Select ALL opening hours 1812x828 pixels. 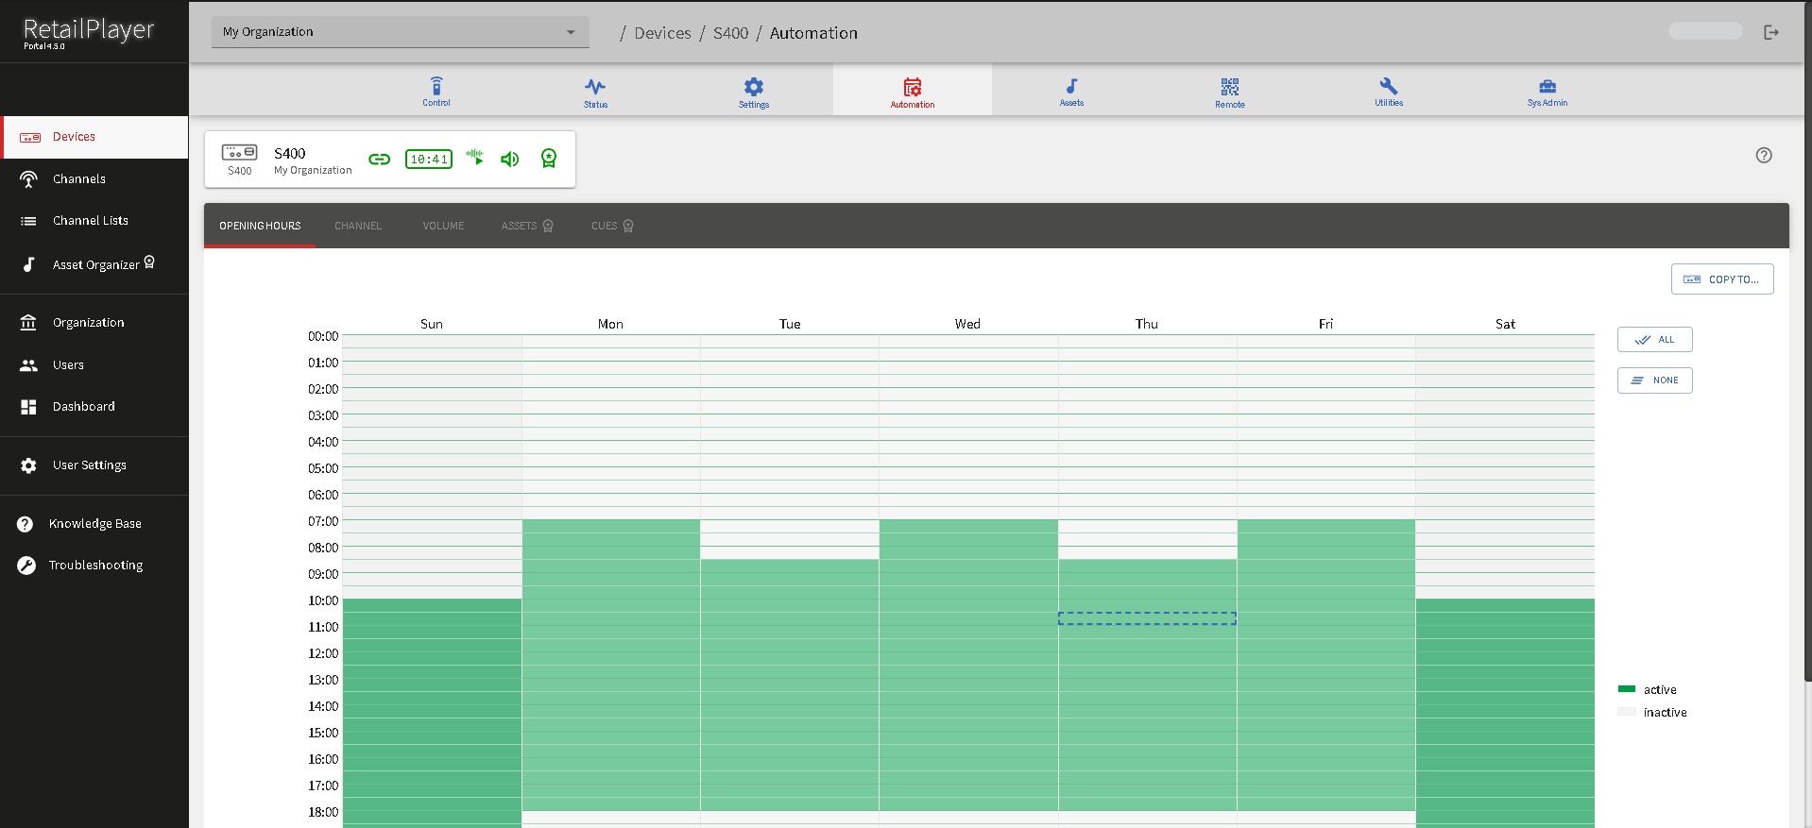point(1654,340)
